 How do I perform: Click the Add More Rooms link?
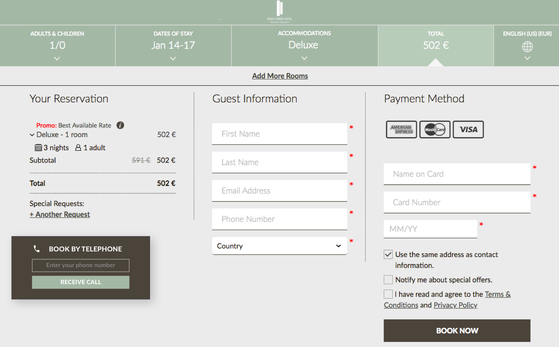pyautogui.click(x=280, y=76)
